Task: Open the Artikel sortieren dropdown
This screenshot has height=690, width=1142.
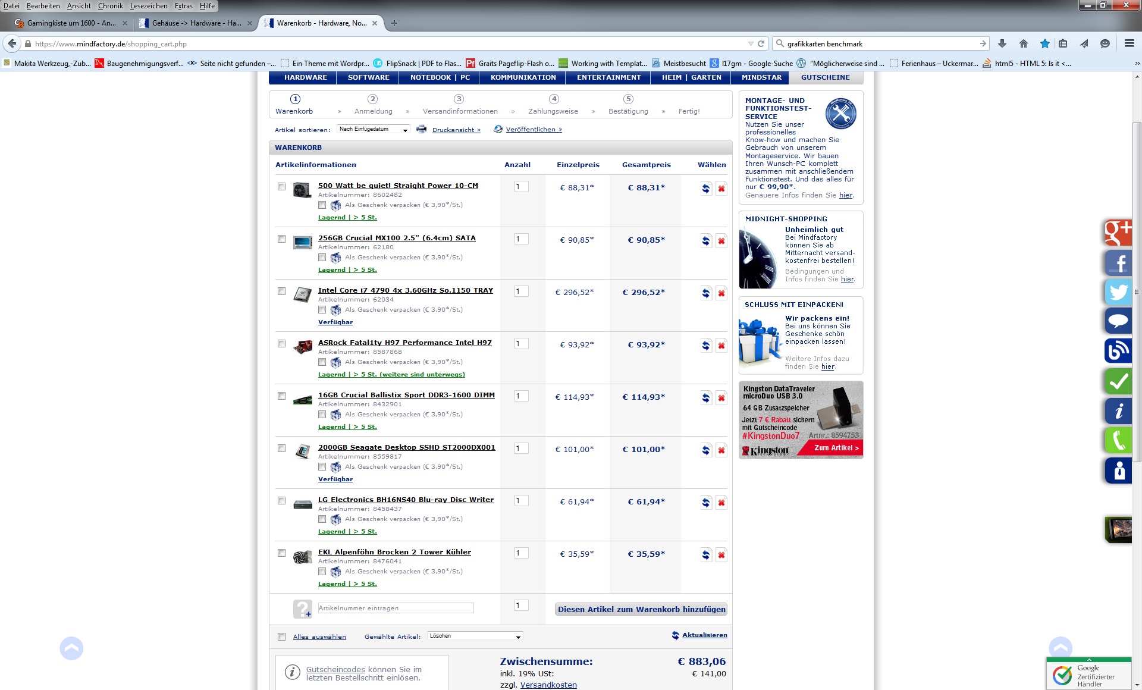Action: pos(373,129)
